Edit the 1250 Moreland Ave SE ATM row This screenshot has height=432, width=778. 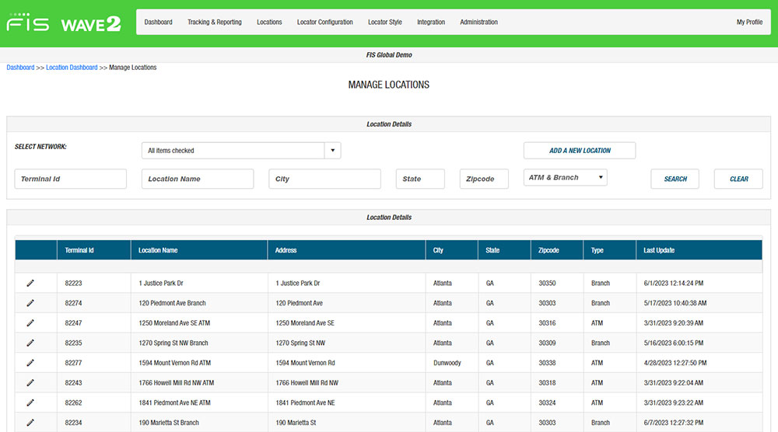pyautogui.click(x=30, y=323)
